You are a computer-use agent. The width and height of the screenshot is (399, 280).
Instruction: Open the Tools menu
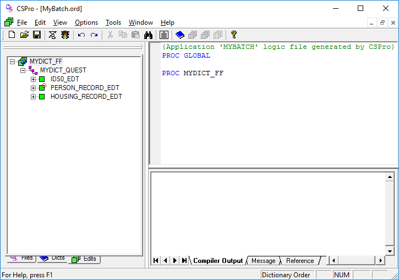[x=113, y=23]
